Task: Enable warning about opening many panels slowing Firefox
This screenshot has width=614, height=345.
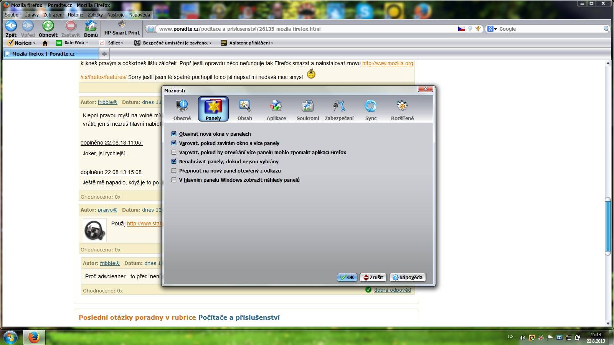Action: point(174,152)
